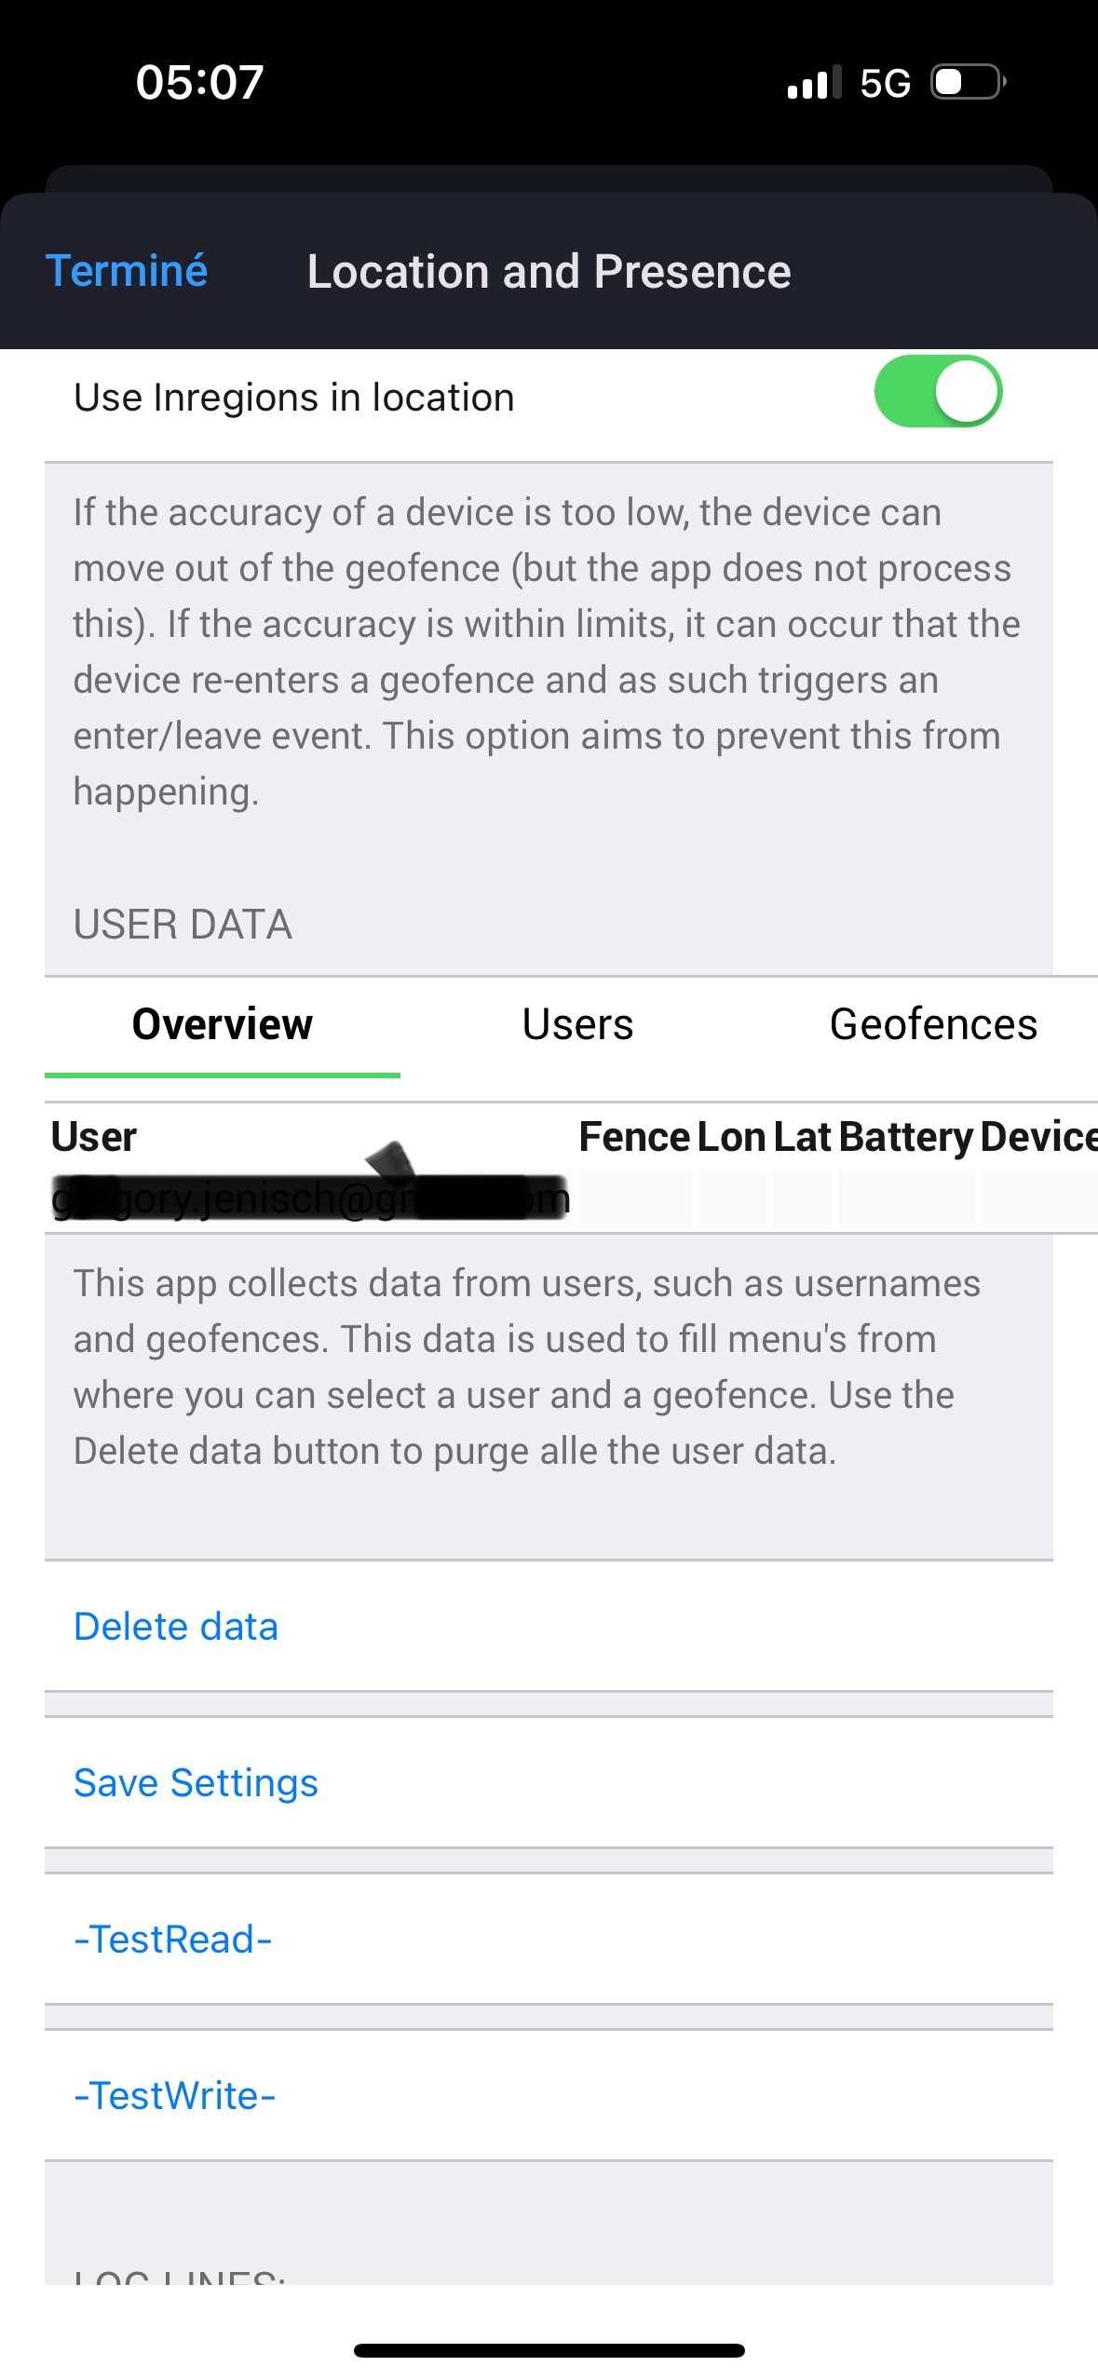
Task: Click the Fence column header
Action: tap(634, 1137)
